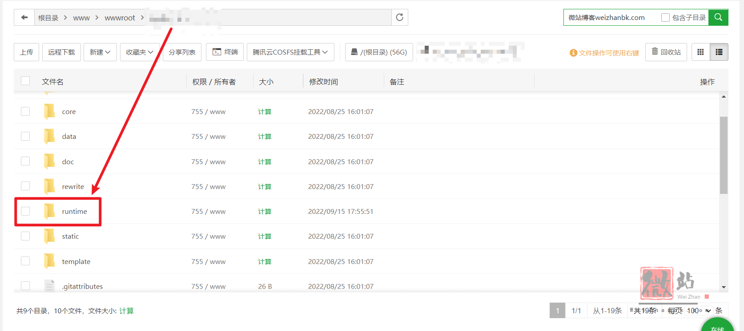This screenshot has width=744, height=331.
Task: Check the static folder checkbox
Action: tap(25, 236)
